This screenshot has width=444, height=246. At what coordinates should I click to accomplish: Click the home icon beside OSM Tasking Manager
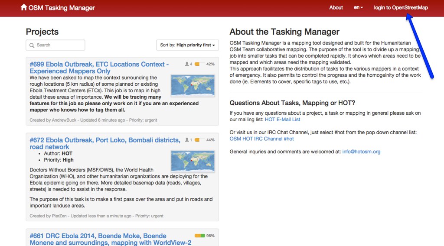(24, 7)
